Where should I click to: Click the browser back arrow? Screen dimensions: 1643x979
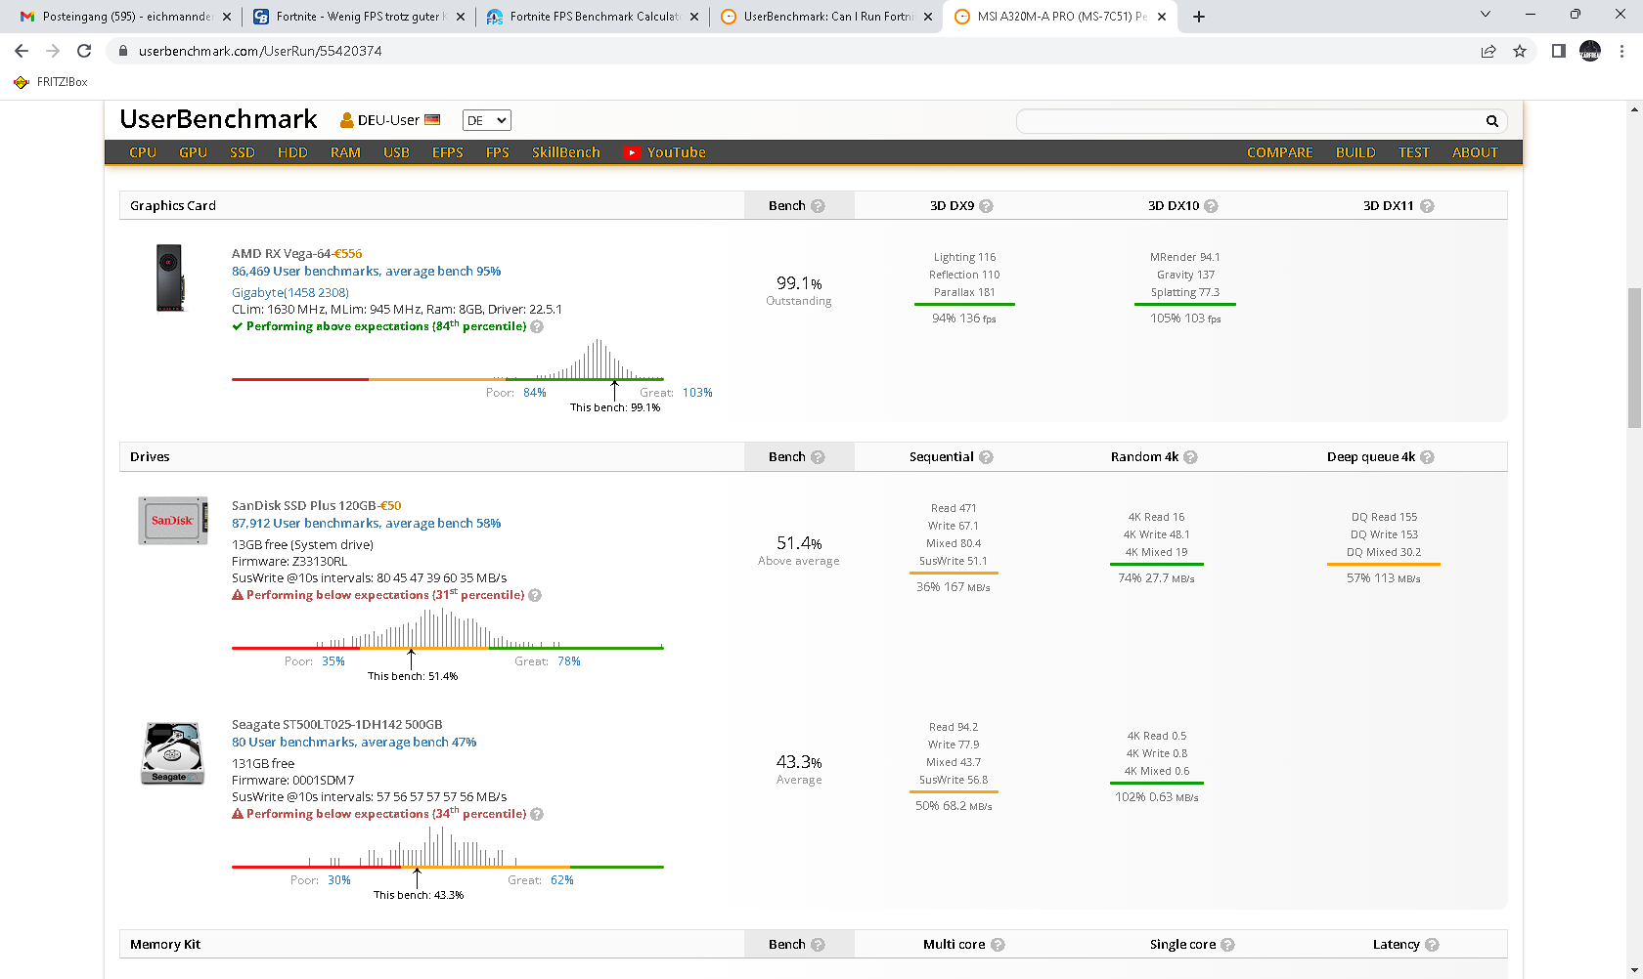22,51
